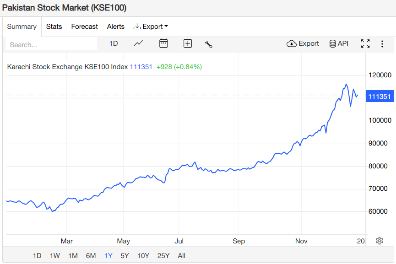Click the plus box compare icon
Viewport: 396px width, 264px height.
(x=187, y=43)
